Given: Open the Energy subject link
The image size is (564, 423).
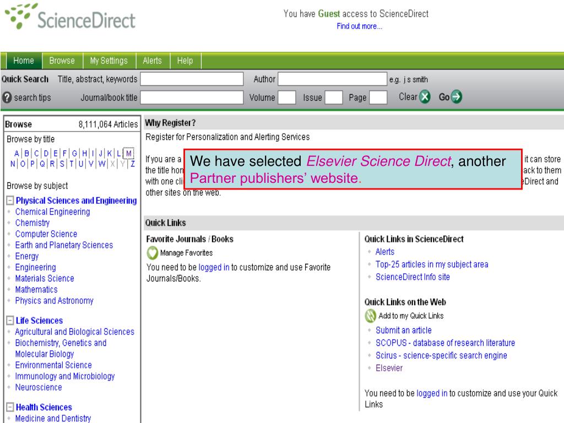Looking at the screenshot, I should (x=26, y=257).
